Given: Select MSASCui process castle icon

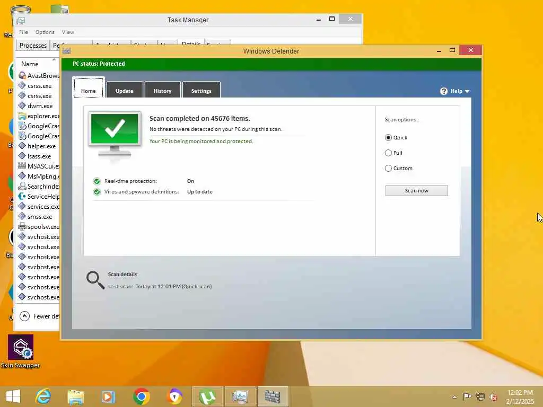Looking at the screenshot, I should tap(22, 166).
